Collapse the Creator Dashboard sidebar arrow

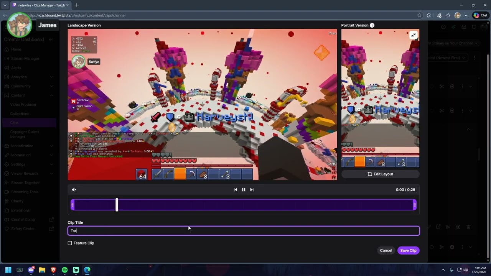(x=51, y=39)
